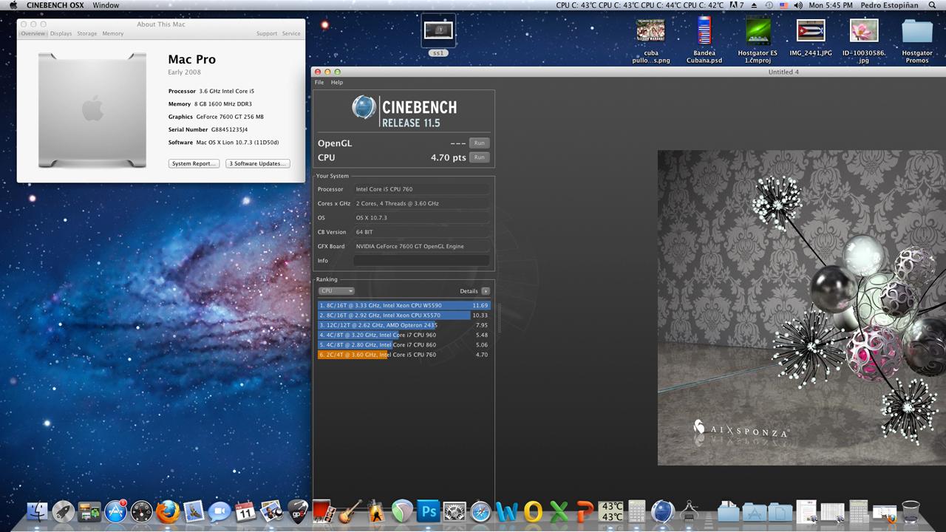Open Mail stamp icon in dock

tap(194, 511)
